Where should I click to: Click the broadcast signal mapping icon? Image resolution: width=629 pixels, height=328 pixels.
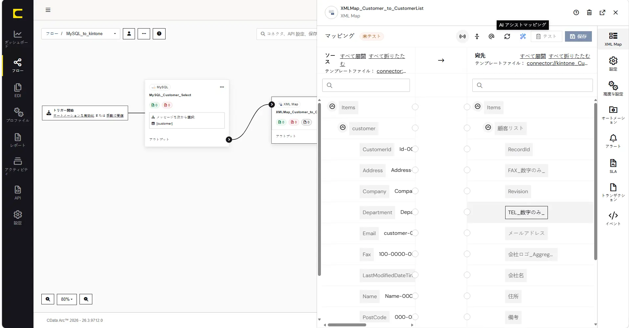[462, 36]
